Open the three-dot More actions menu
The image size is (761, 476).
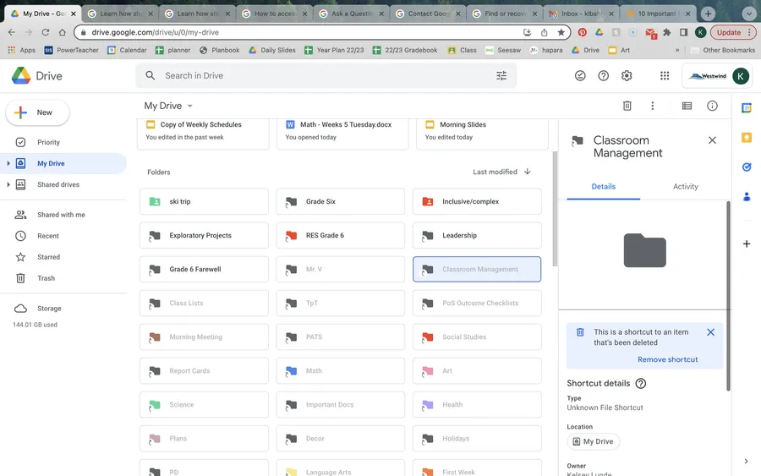[x=652, y=106]
